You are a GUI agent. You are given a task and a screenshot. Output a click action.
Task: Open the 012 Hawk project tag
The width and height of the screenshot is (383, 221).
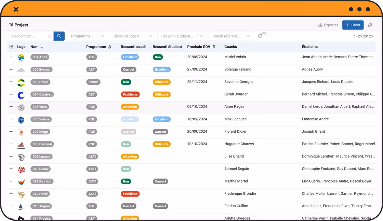(40, 194)
